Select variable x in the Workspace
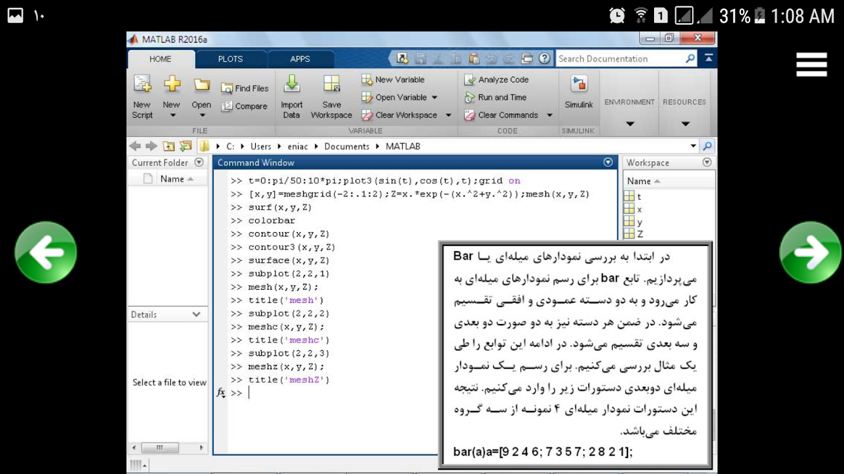 coord(633,209)
